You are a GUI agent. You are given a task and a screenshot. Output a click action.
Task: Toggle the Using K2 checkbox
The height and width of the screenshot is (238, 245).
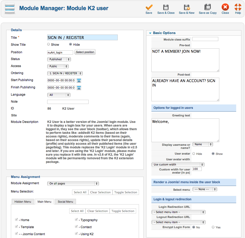click(76, 234)
